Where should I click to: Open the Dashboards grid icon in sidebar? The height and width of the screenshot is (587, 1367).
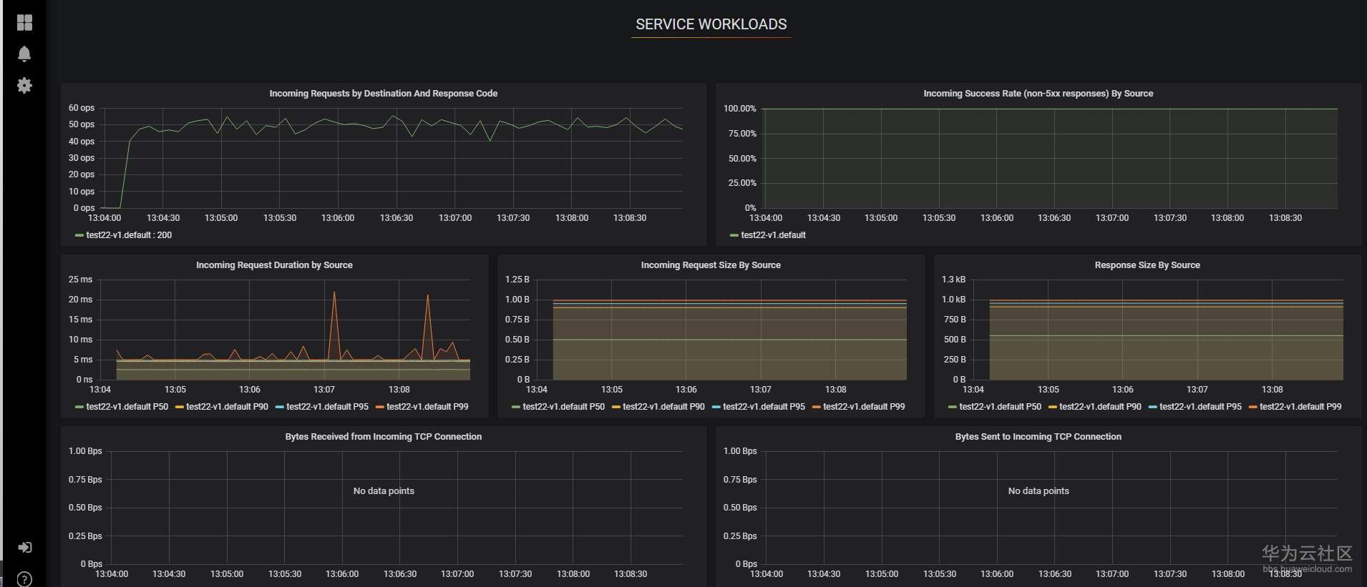click(x=24, y=23)
